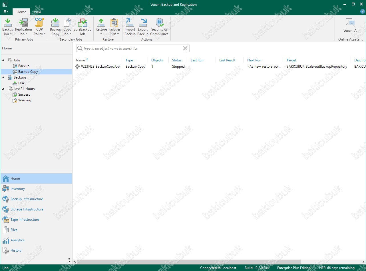This screenshot has width=366, height=271.
Task: Switch to the Home ribbon tab
Action: tap(21, 12)
